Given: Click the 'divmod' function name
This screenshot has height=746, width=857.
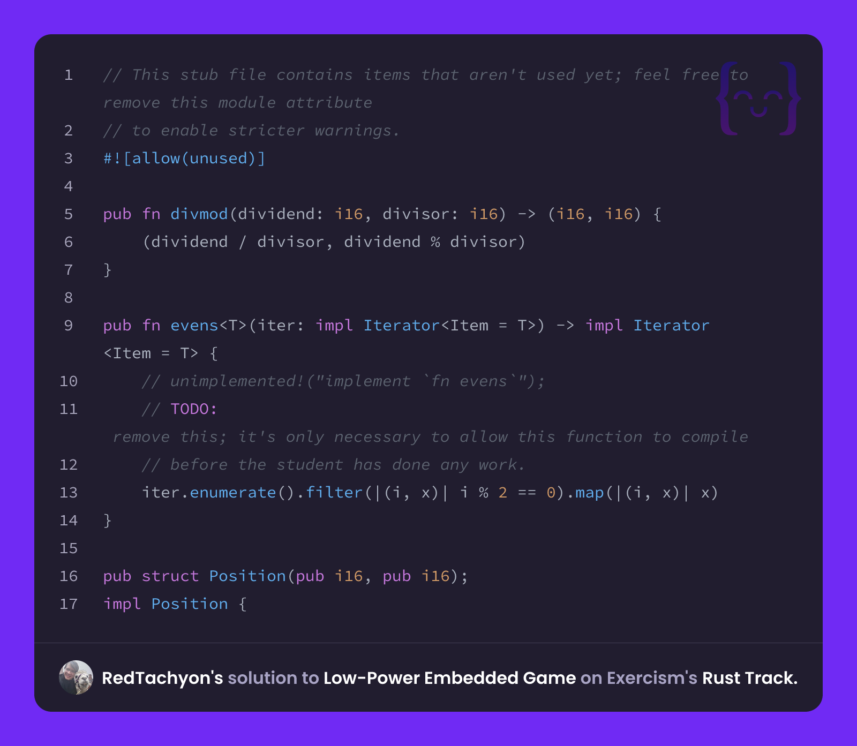Looking at the screenshot, I should (x=199, y=214).
